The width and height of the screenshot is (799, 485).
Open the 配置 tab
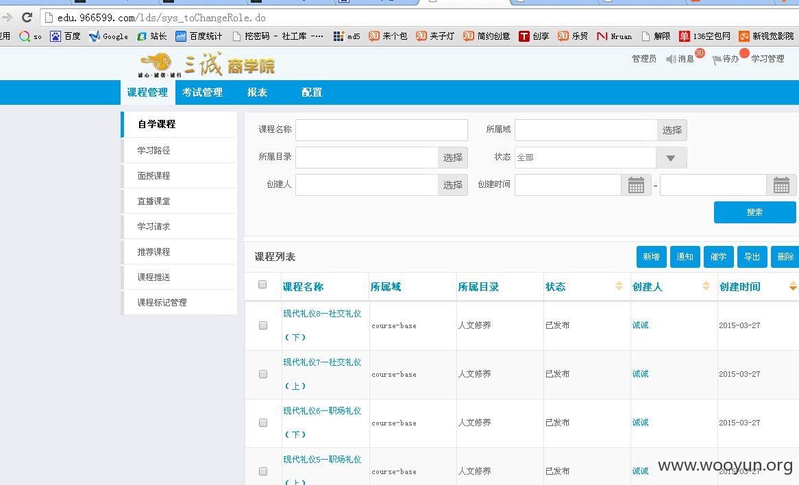312,92
